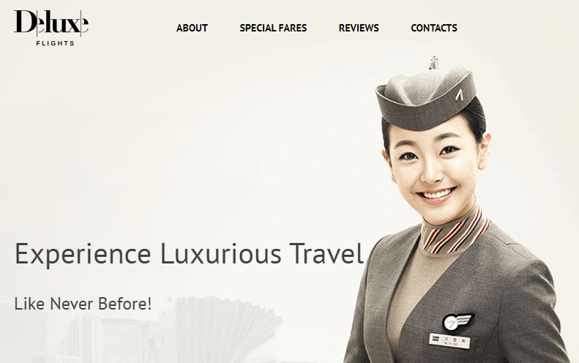579x363 pixels.
Task: Click the arrow emblem on the hat
Action: pos(460,95)
